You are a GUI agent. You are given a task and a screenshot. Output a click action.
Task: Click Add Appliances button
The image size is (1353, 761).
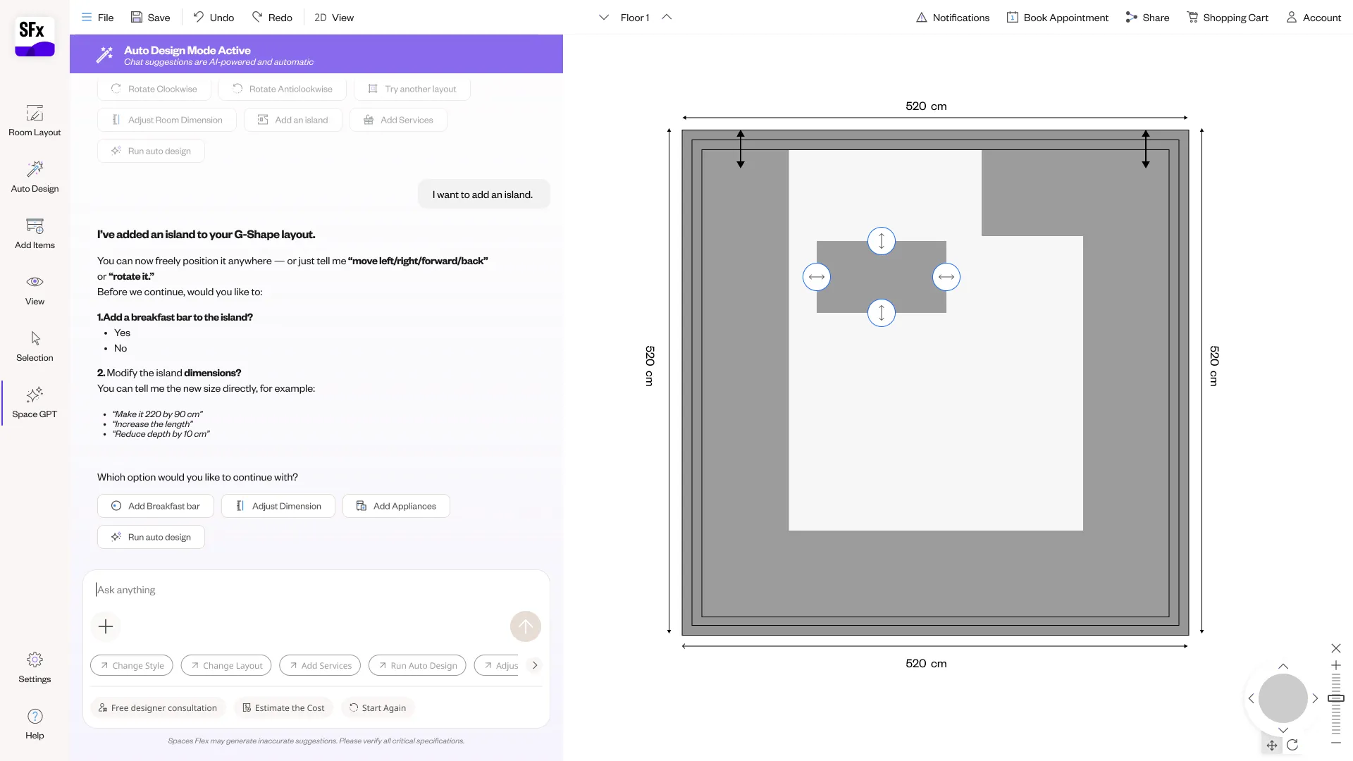point(396,506)
